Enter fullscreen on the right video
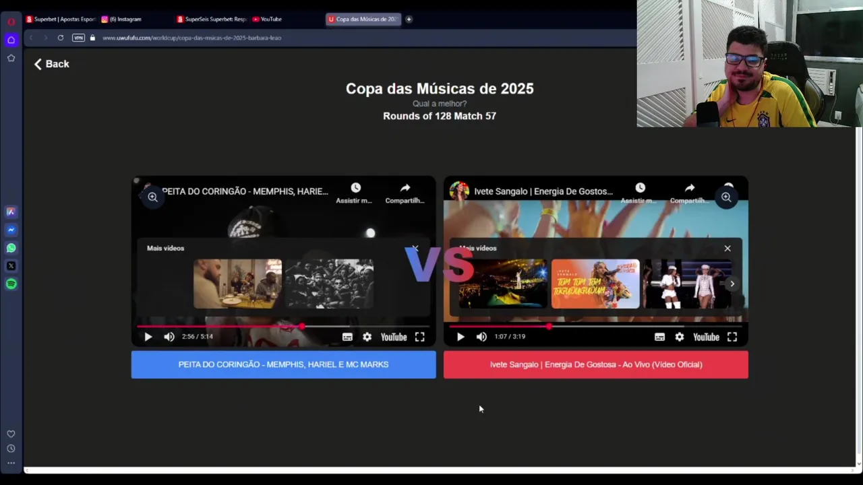863x485 pixels. point(732,337)
